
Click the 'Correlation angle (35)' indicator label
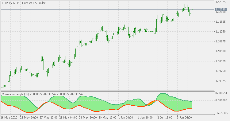point(15,94)
